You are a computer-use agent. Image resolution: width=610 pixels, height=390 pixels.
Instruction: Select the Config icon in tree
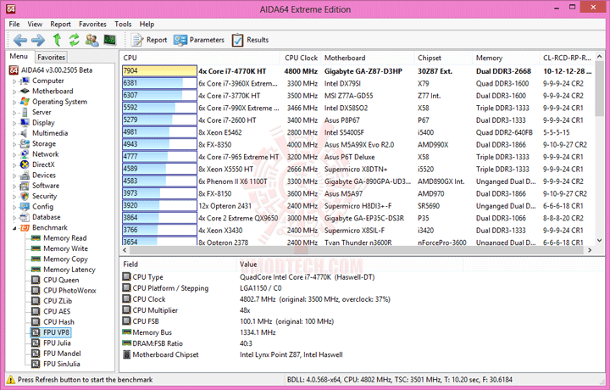pyautogui.click(x=25, y=207)
